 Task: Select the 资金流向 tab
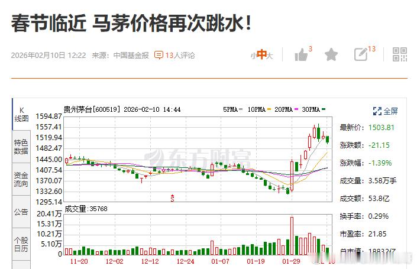tap(21, 179)
